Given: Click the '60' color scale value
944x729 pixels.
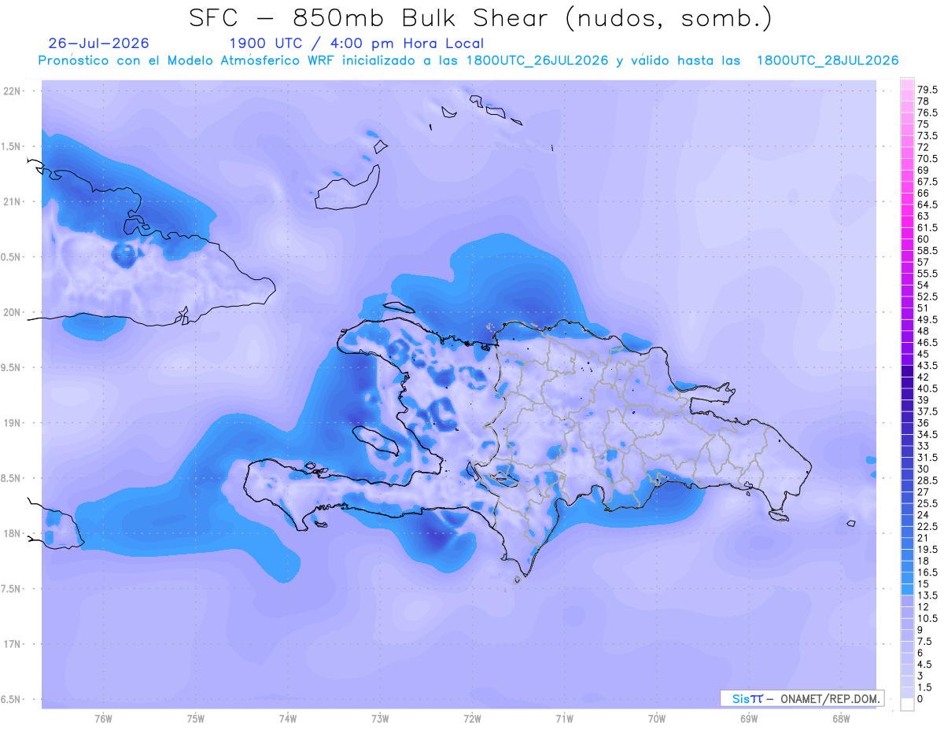Looking at the screenshot, I should 924,238.
